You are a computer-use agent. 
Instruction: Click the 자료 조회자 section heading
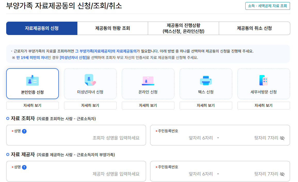point(23,118)
